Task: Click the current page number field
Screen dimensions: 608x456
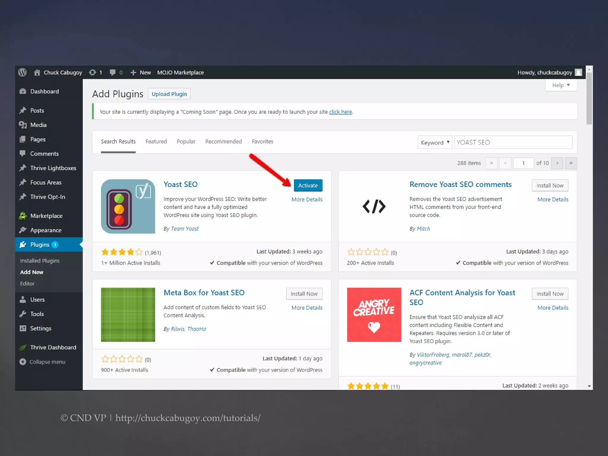Action: 523,163
